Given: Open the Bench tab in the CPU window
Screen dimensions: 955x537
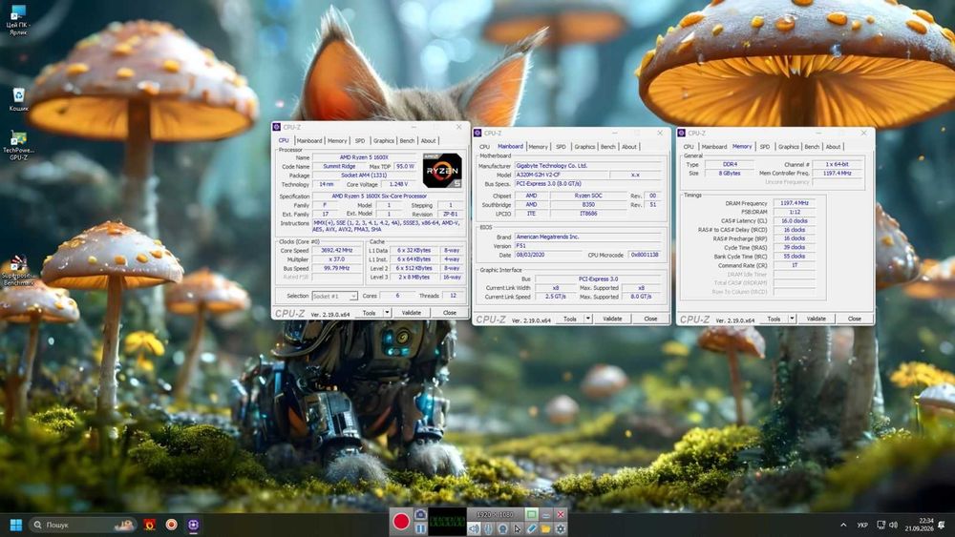Looking at the screenshot, I should coord(407,140).
